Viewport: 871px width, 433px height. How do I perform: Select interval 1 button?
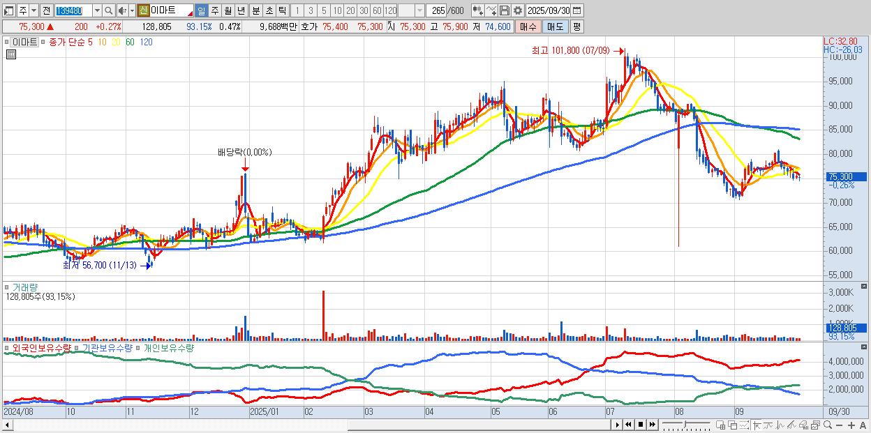[297, 10]
